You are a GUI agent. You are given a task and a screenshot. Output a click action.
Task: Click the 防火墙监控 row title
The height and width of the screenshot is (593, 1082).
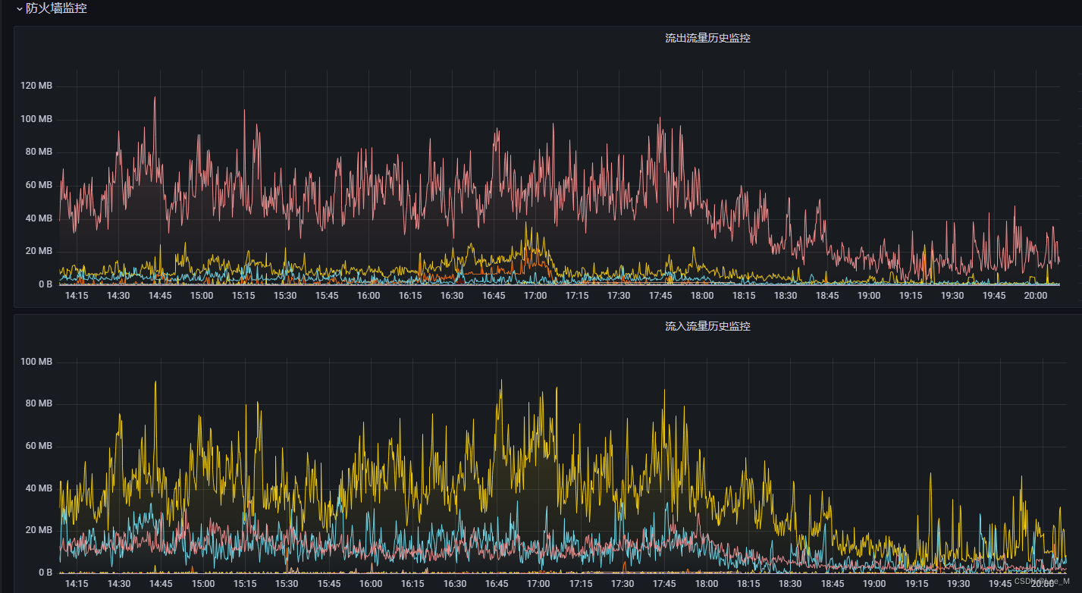[56, 9]
